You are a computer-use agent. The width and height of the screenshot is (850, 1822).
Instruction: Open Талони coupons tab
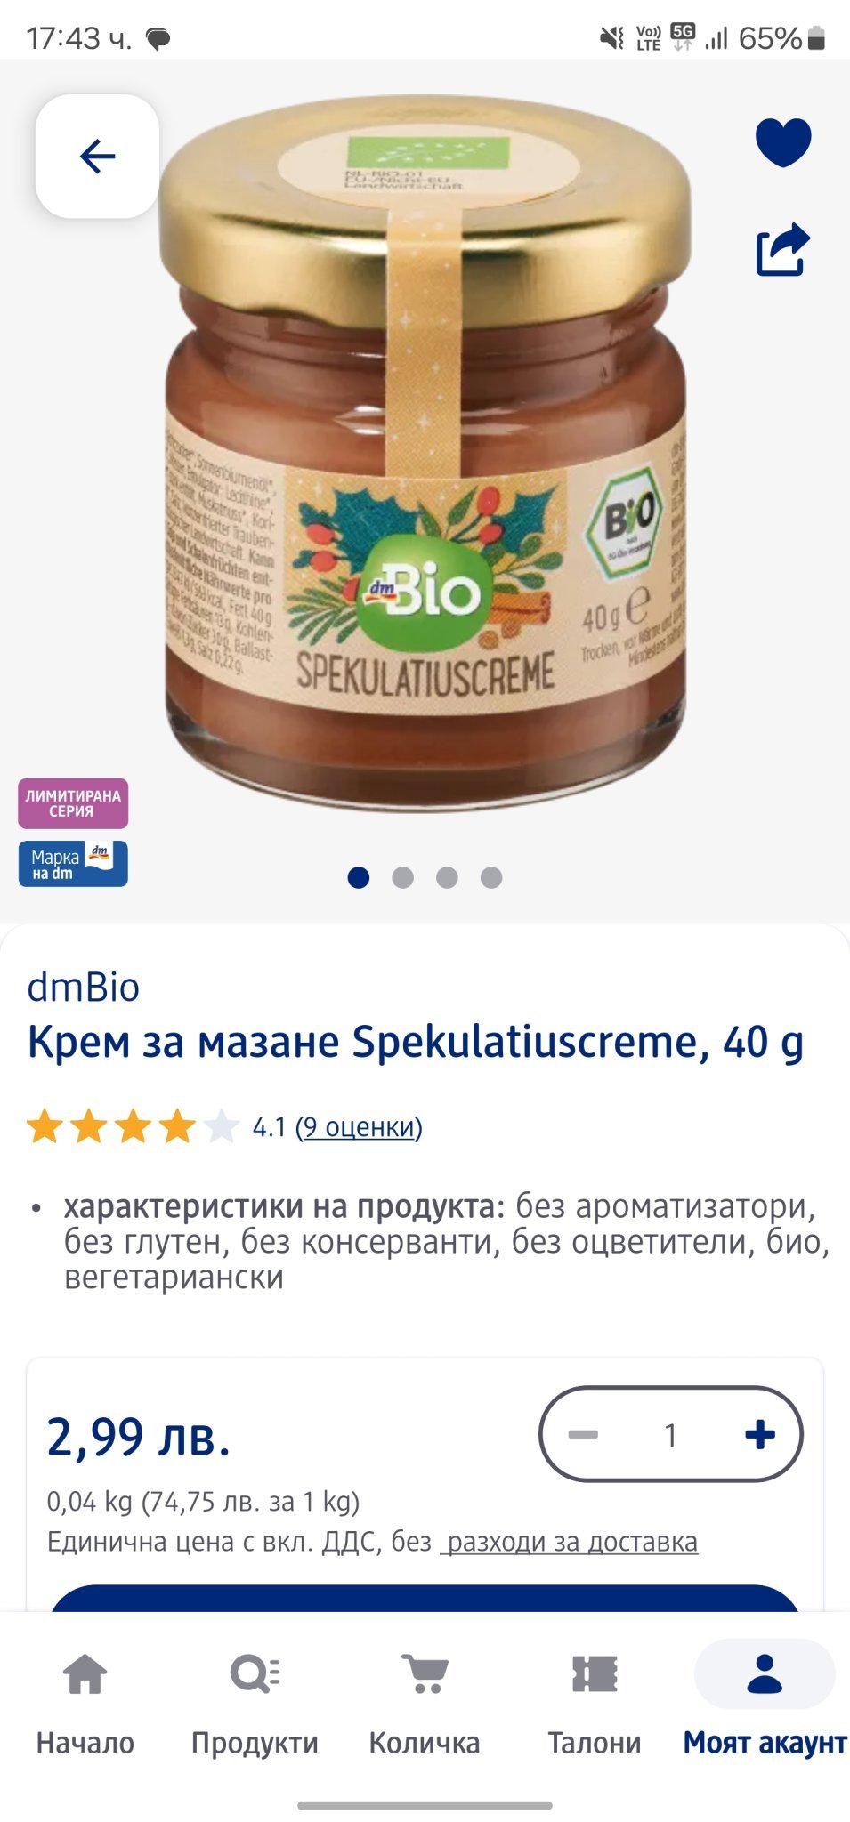[595, 1705]
